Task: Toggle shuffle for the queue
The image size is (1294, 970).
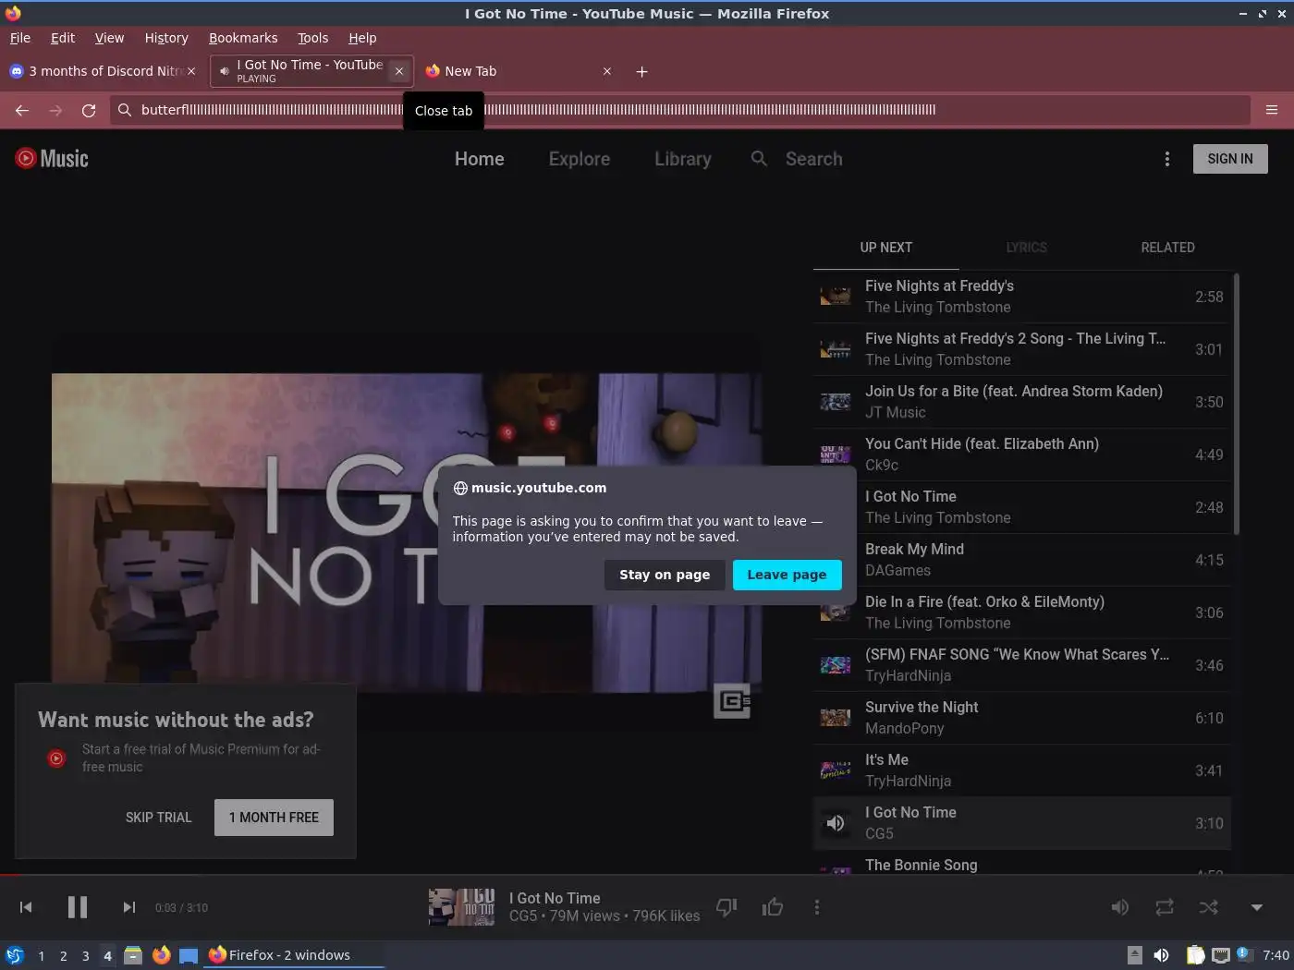Action: (x=1209, y=907)
